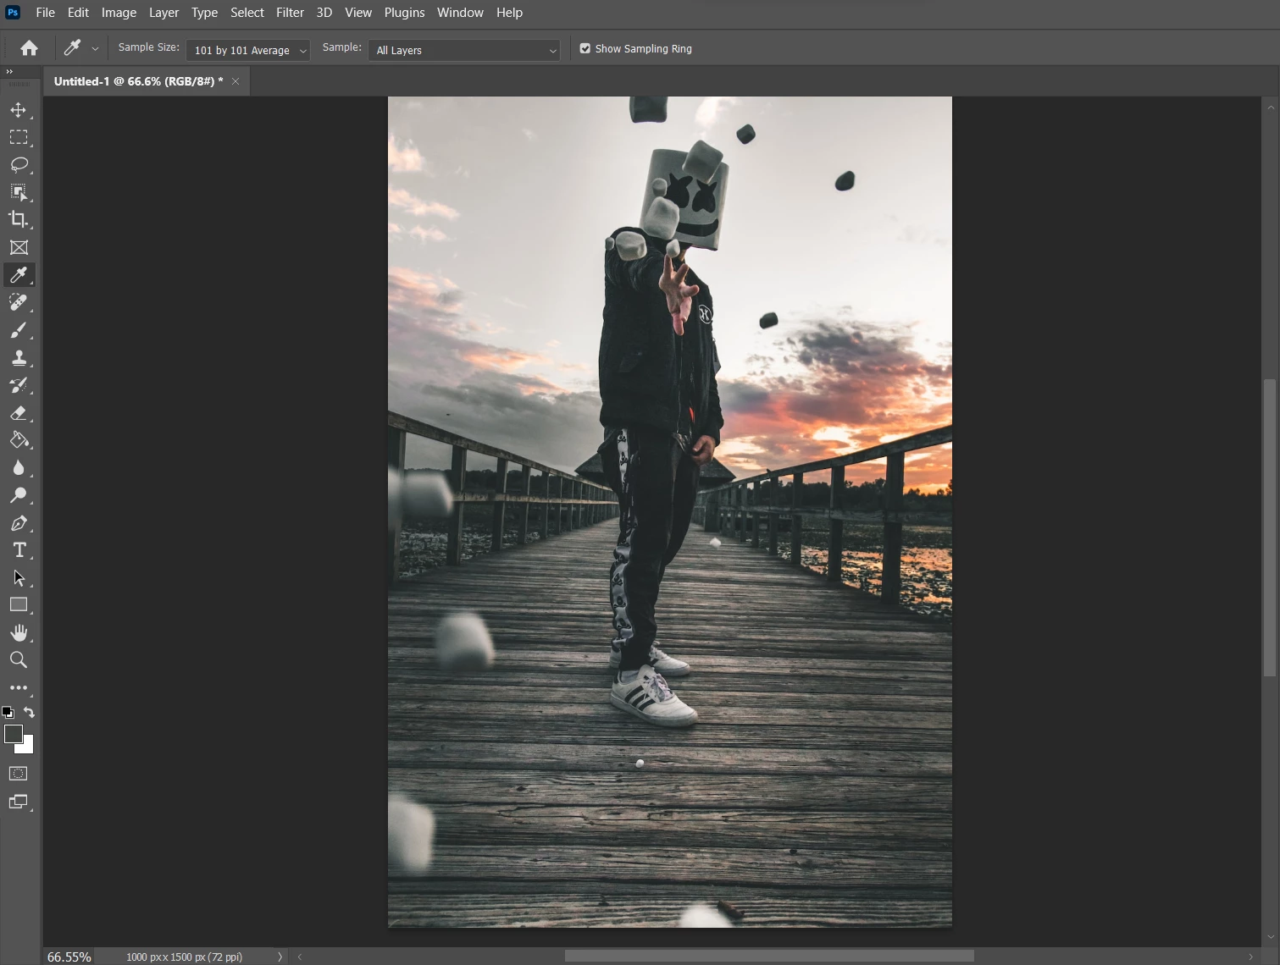Image resolution: width=1280 pixels, height=965 pixels.
Task: Open the Select menu
Action: (247, 13)
